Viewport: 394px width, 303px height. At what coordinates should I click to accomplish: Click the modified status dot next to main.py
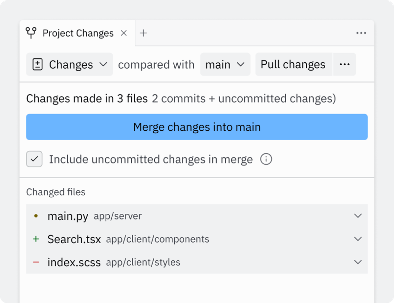[x=35, y=216]
